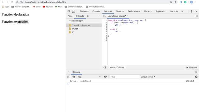Image resolution: width=199 pixels, height=112 pixels.
Task: Open DevTools customize three-dot menu
Action: point(192,11)
